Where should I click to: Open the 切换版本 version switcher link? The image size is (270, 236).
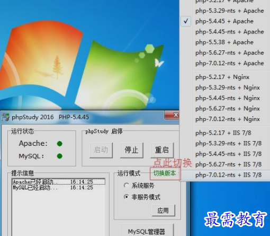pos(165,173)
